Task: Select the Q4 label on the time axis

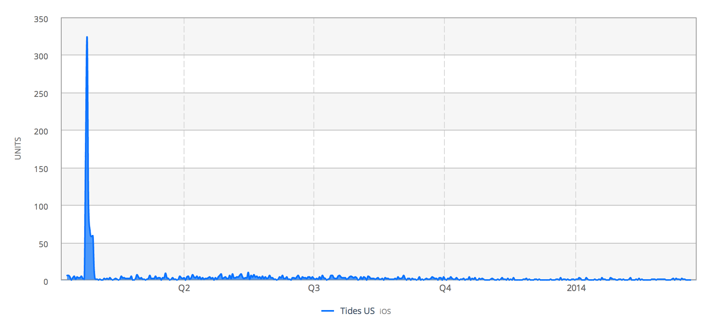Action: point(445,288)
